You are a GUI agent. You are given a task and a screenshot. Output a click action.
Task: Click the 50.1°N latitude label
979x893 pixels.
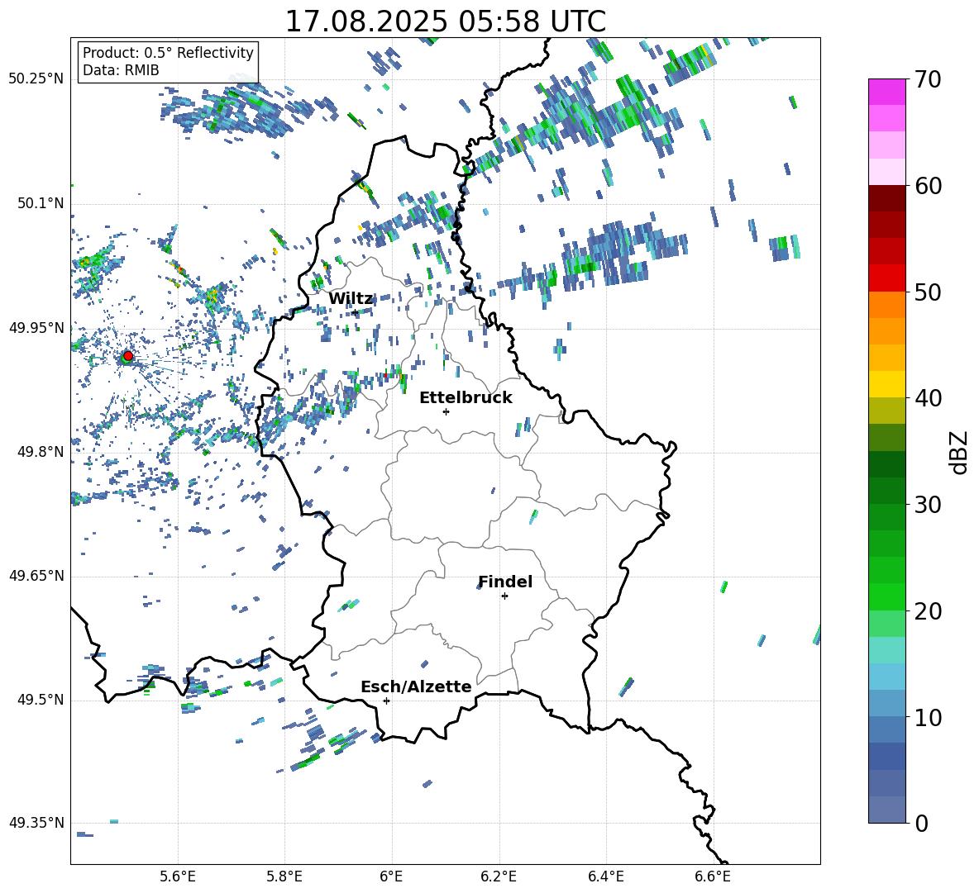(41, 203)
